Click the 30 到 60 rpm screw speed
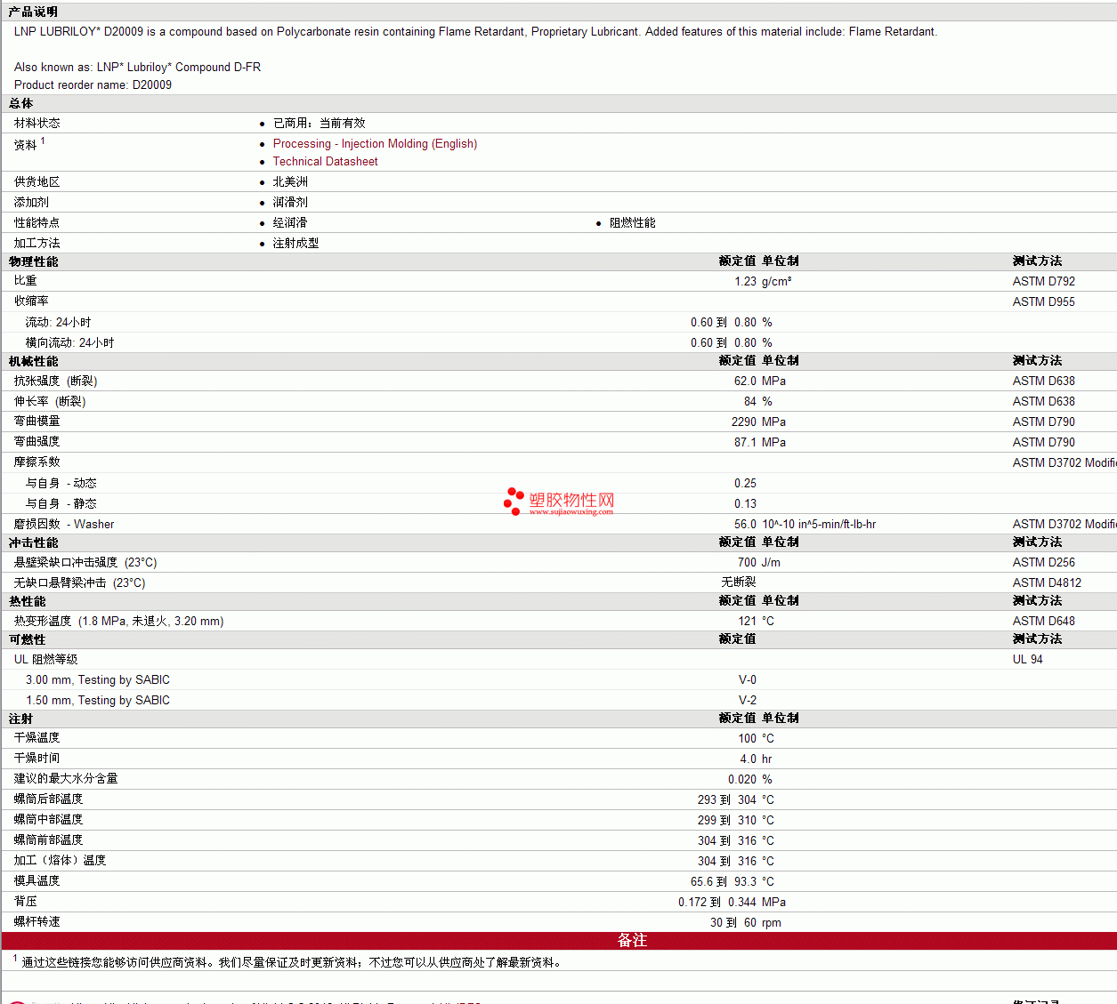The height and width of the screenshot is (1004, 1117). click(746, 923)
